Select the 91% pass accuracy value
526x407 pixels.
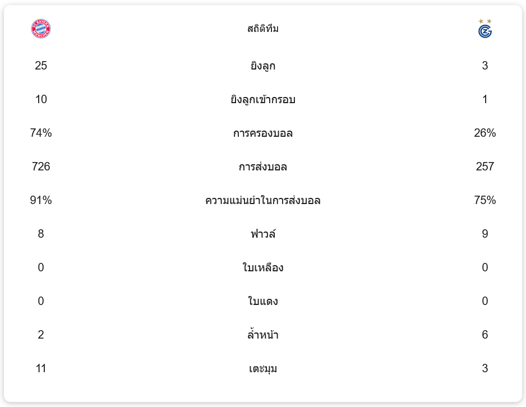[x=41, y=200]
